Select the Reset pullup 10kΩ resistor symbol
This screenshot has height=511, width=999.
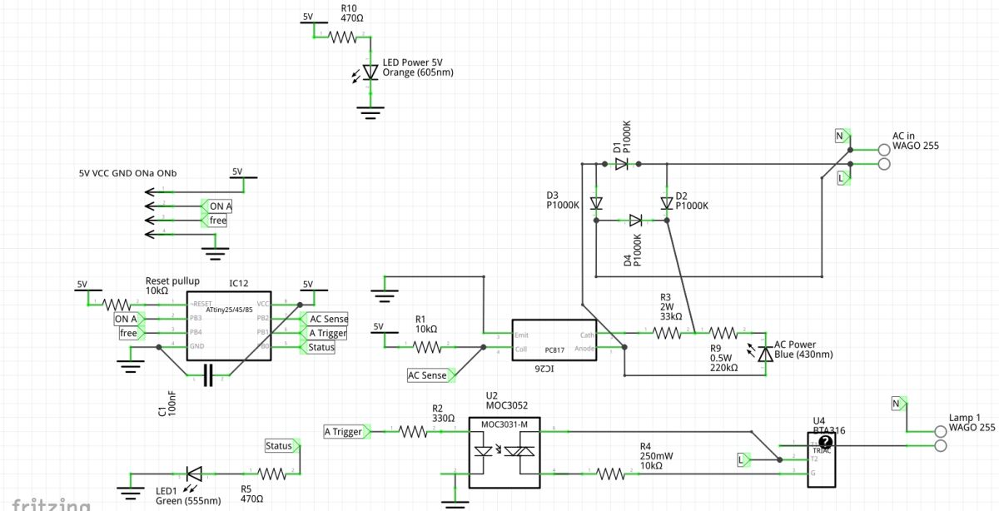click(115, 304)
